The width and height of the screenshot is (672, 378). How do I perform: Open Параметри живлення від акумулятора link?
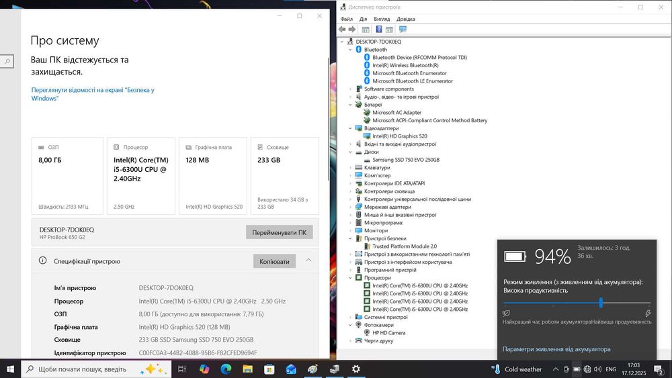556,349
